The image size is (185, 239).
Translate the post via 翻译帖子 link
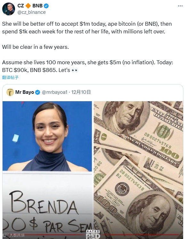[x=10, y=77]
